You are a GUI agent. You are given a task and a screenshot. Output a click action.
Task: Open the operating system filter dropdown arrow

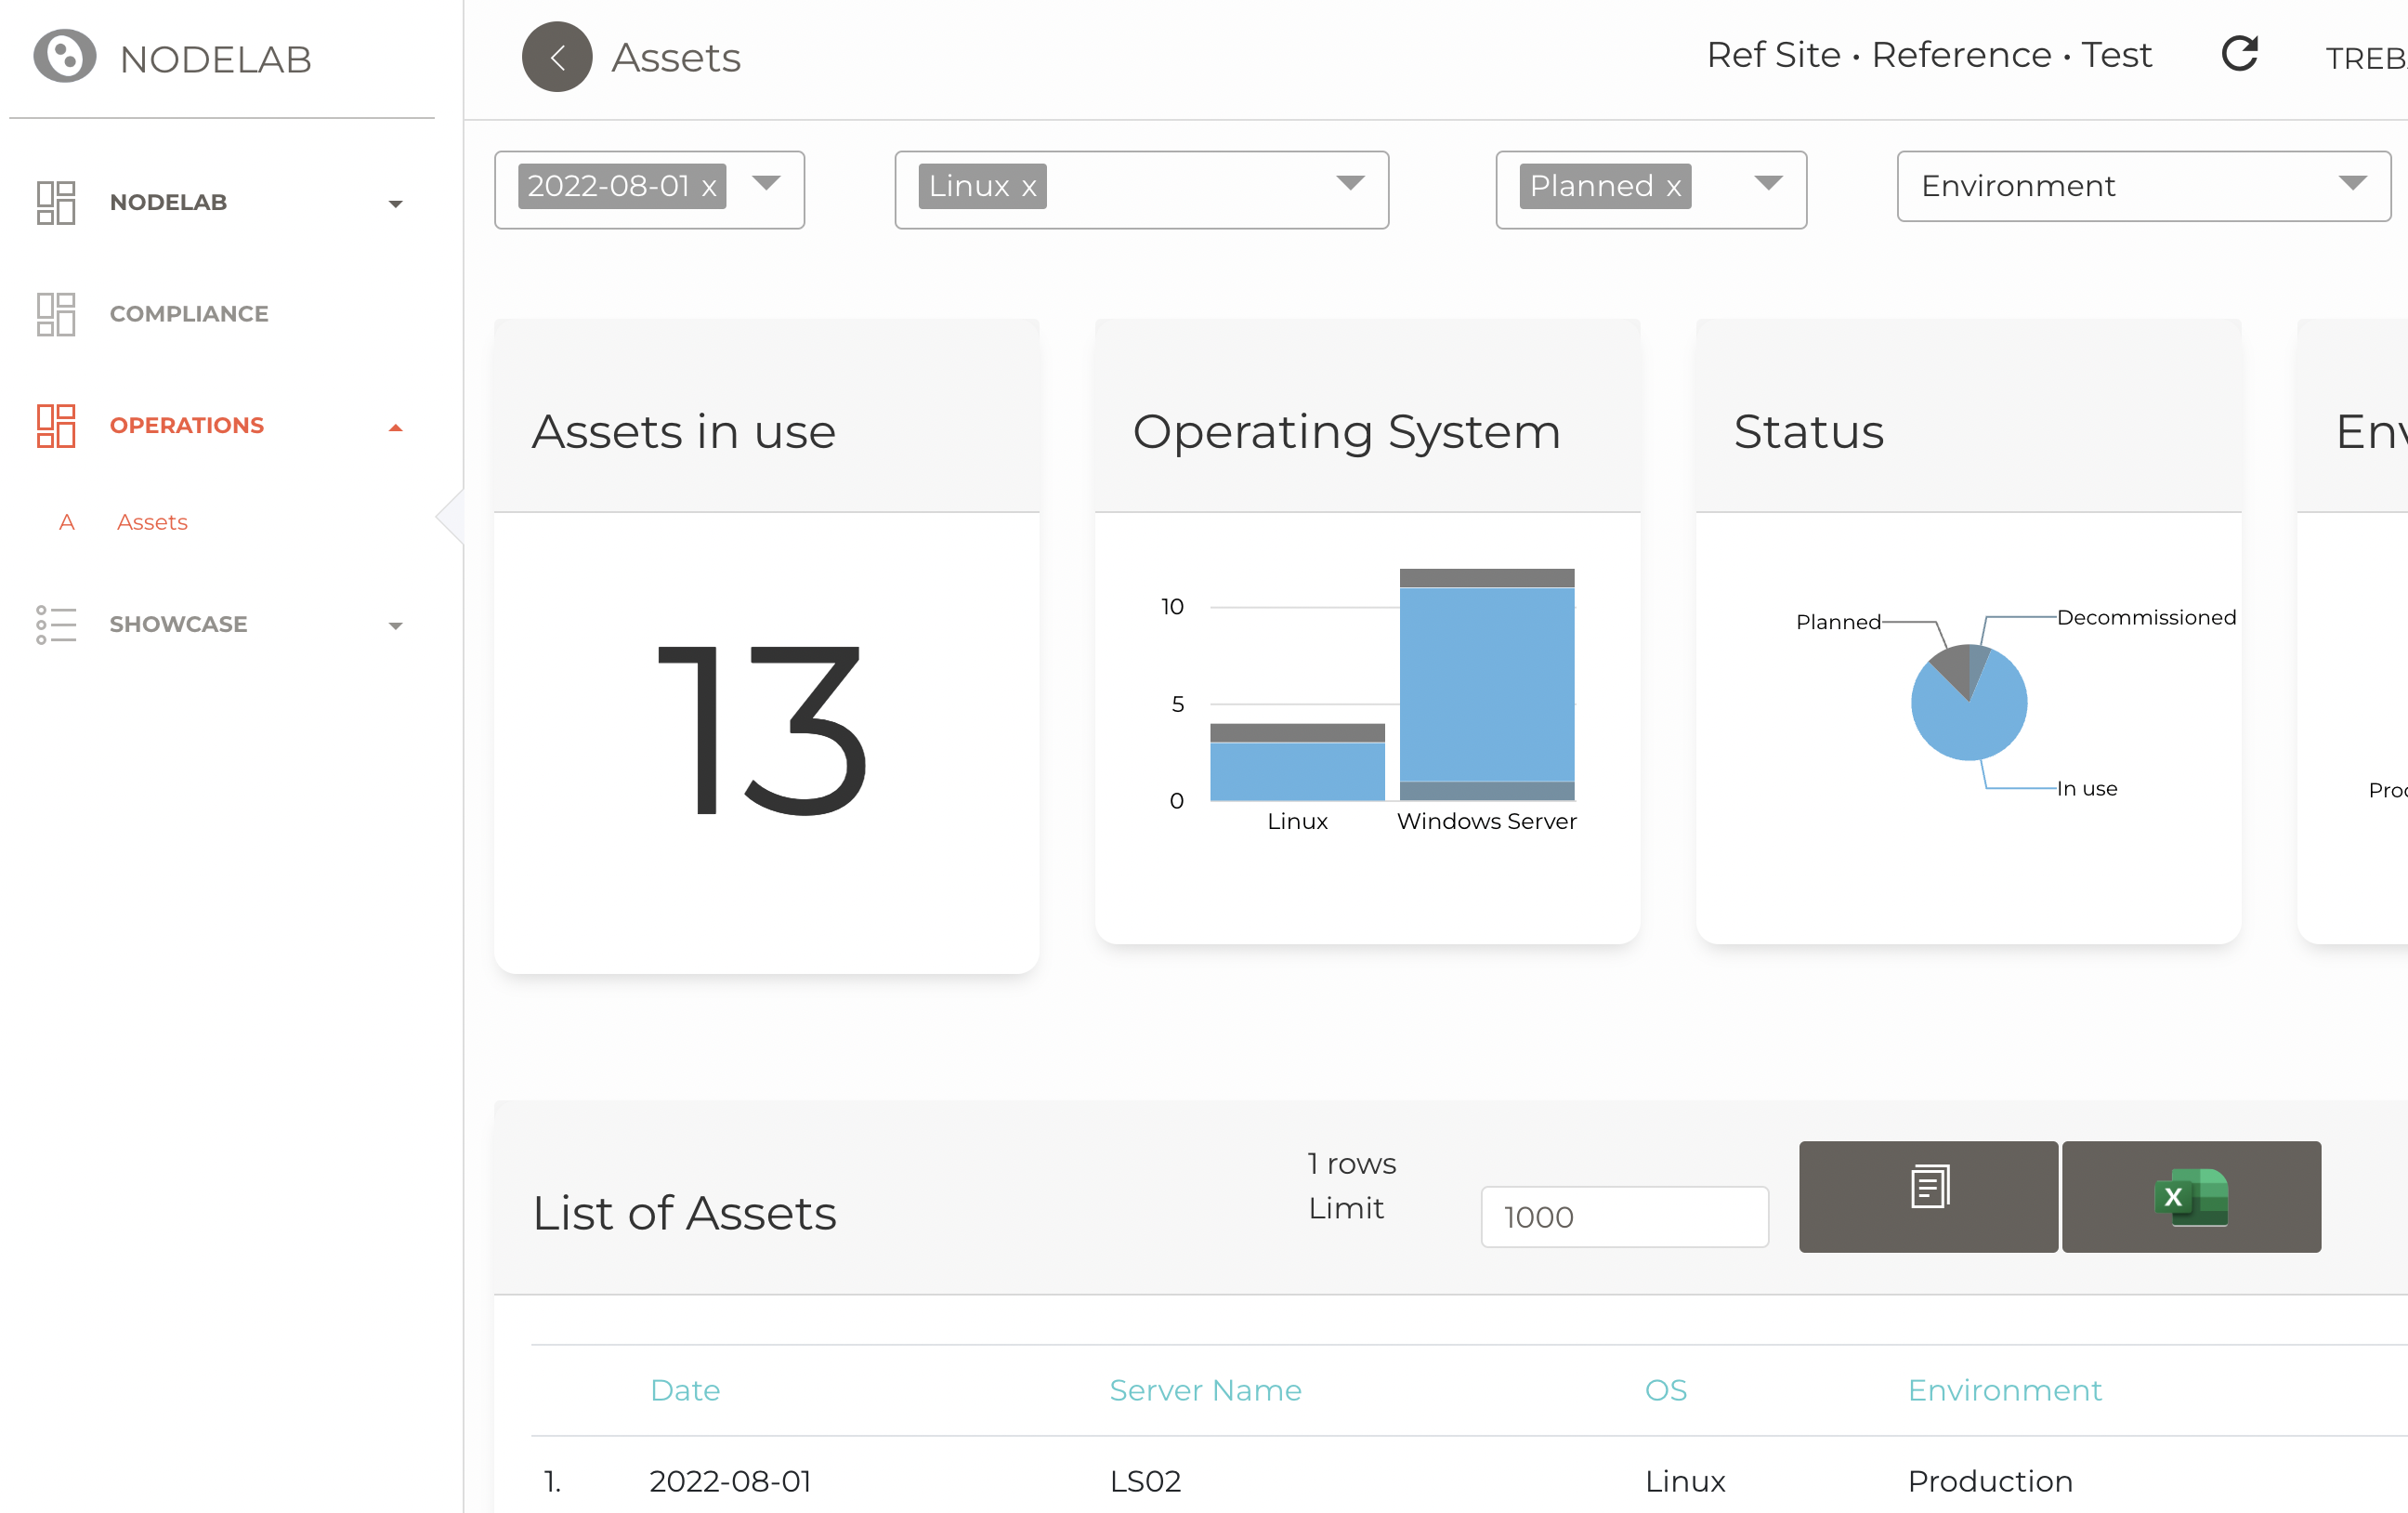point(1350,183)
